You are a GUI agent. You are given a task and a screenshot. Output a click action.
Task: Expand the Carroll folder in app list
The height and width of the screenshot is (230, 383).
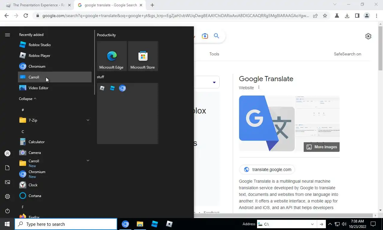tap(88, 161)
